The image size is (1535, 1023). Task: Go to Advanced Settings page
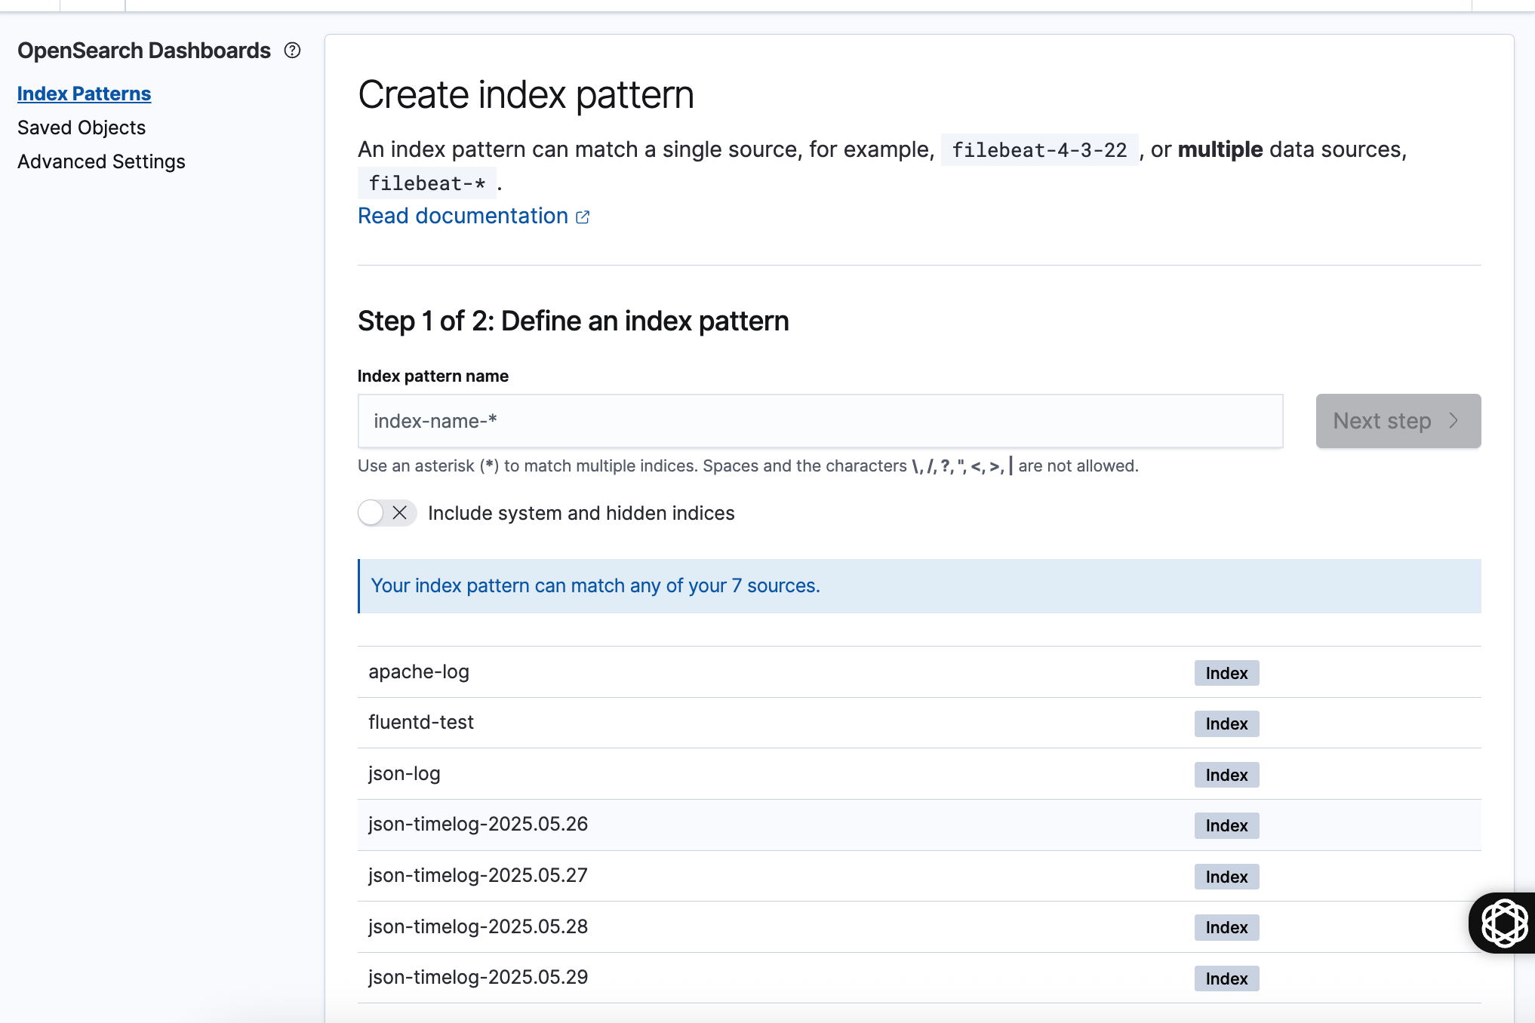101,161
